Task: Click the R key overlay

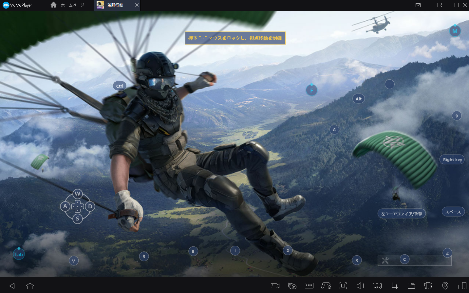Action: pos(357,260)
